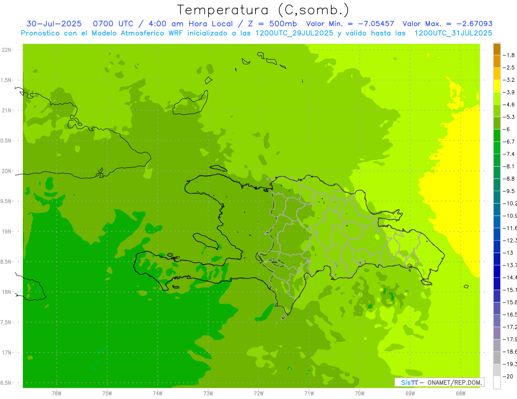Click the '19N' latitude axis label
Image resolution: width=517 pixels, height=399 pixels.
pos(7,232)
